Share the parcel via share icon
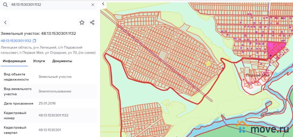 tap(92, 23)
